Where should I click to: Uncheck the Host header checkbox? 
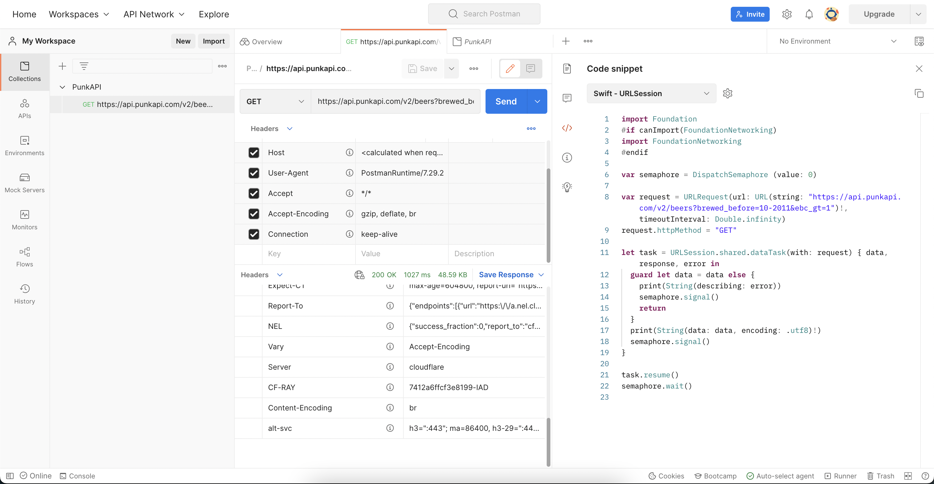(x=254, y=152)
